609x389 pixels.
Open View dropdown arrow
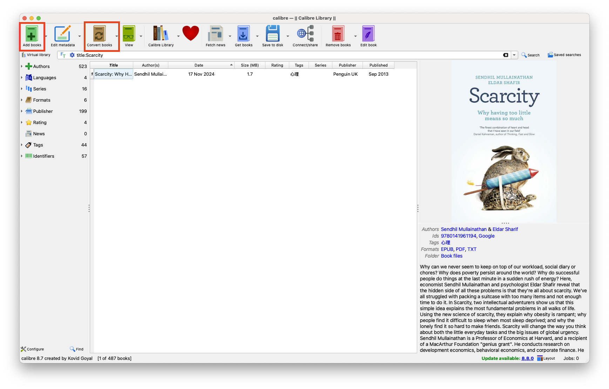point(141,36)
